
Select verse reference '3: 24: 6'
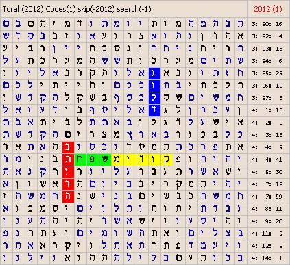(267, 61)
